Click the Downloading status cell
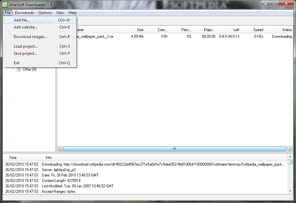Screen dimensions: 296x203 click(282, 36)
